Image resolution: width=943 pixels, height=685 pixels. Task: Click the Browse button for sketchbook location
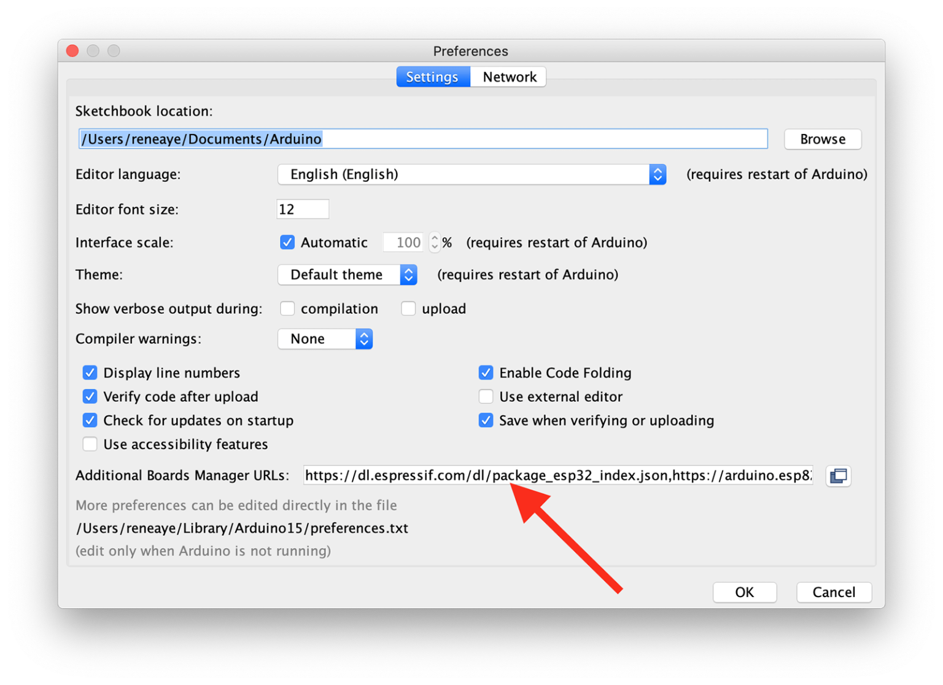pyautogui.click(x=822, y=139)
